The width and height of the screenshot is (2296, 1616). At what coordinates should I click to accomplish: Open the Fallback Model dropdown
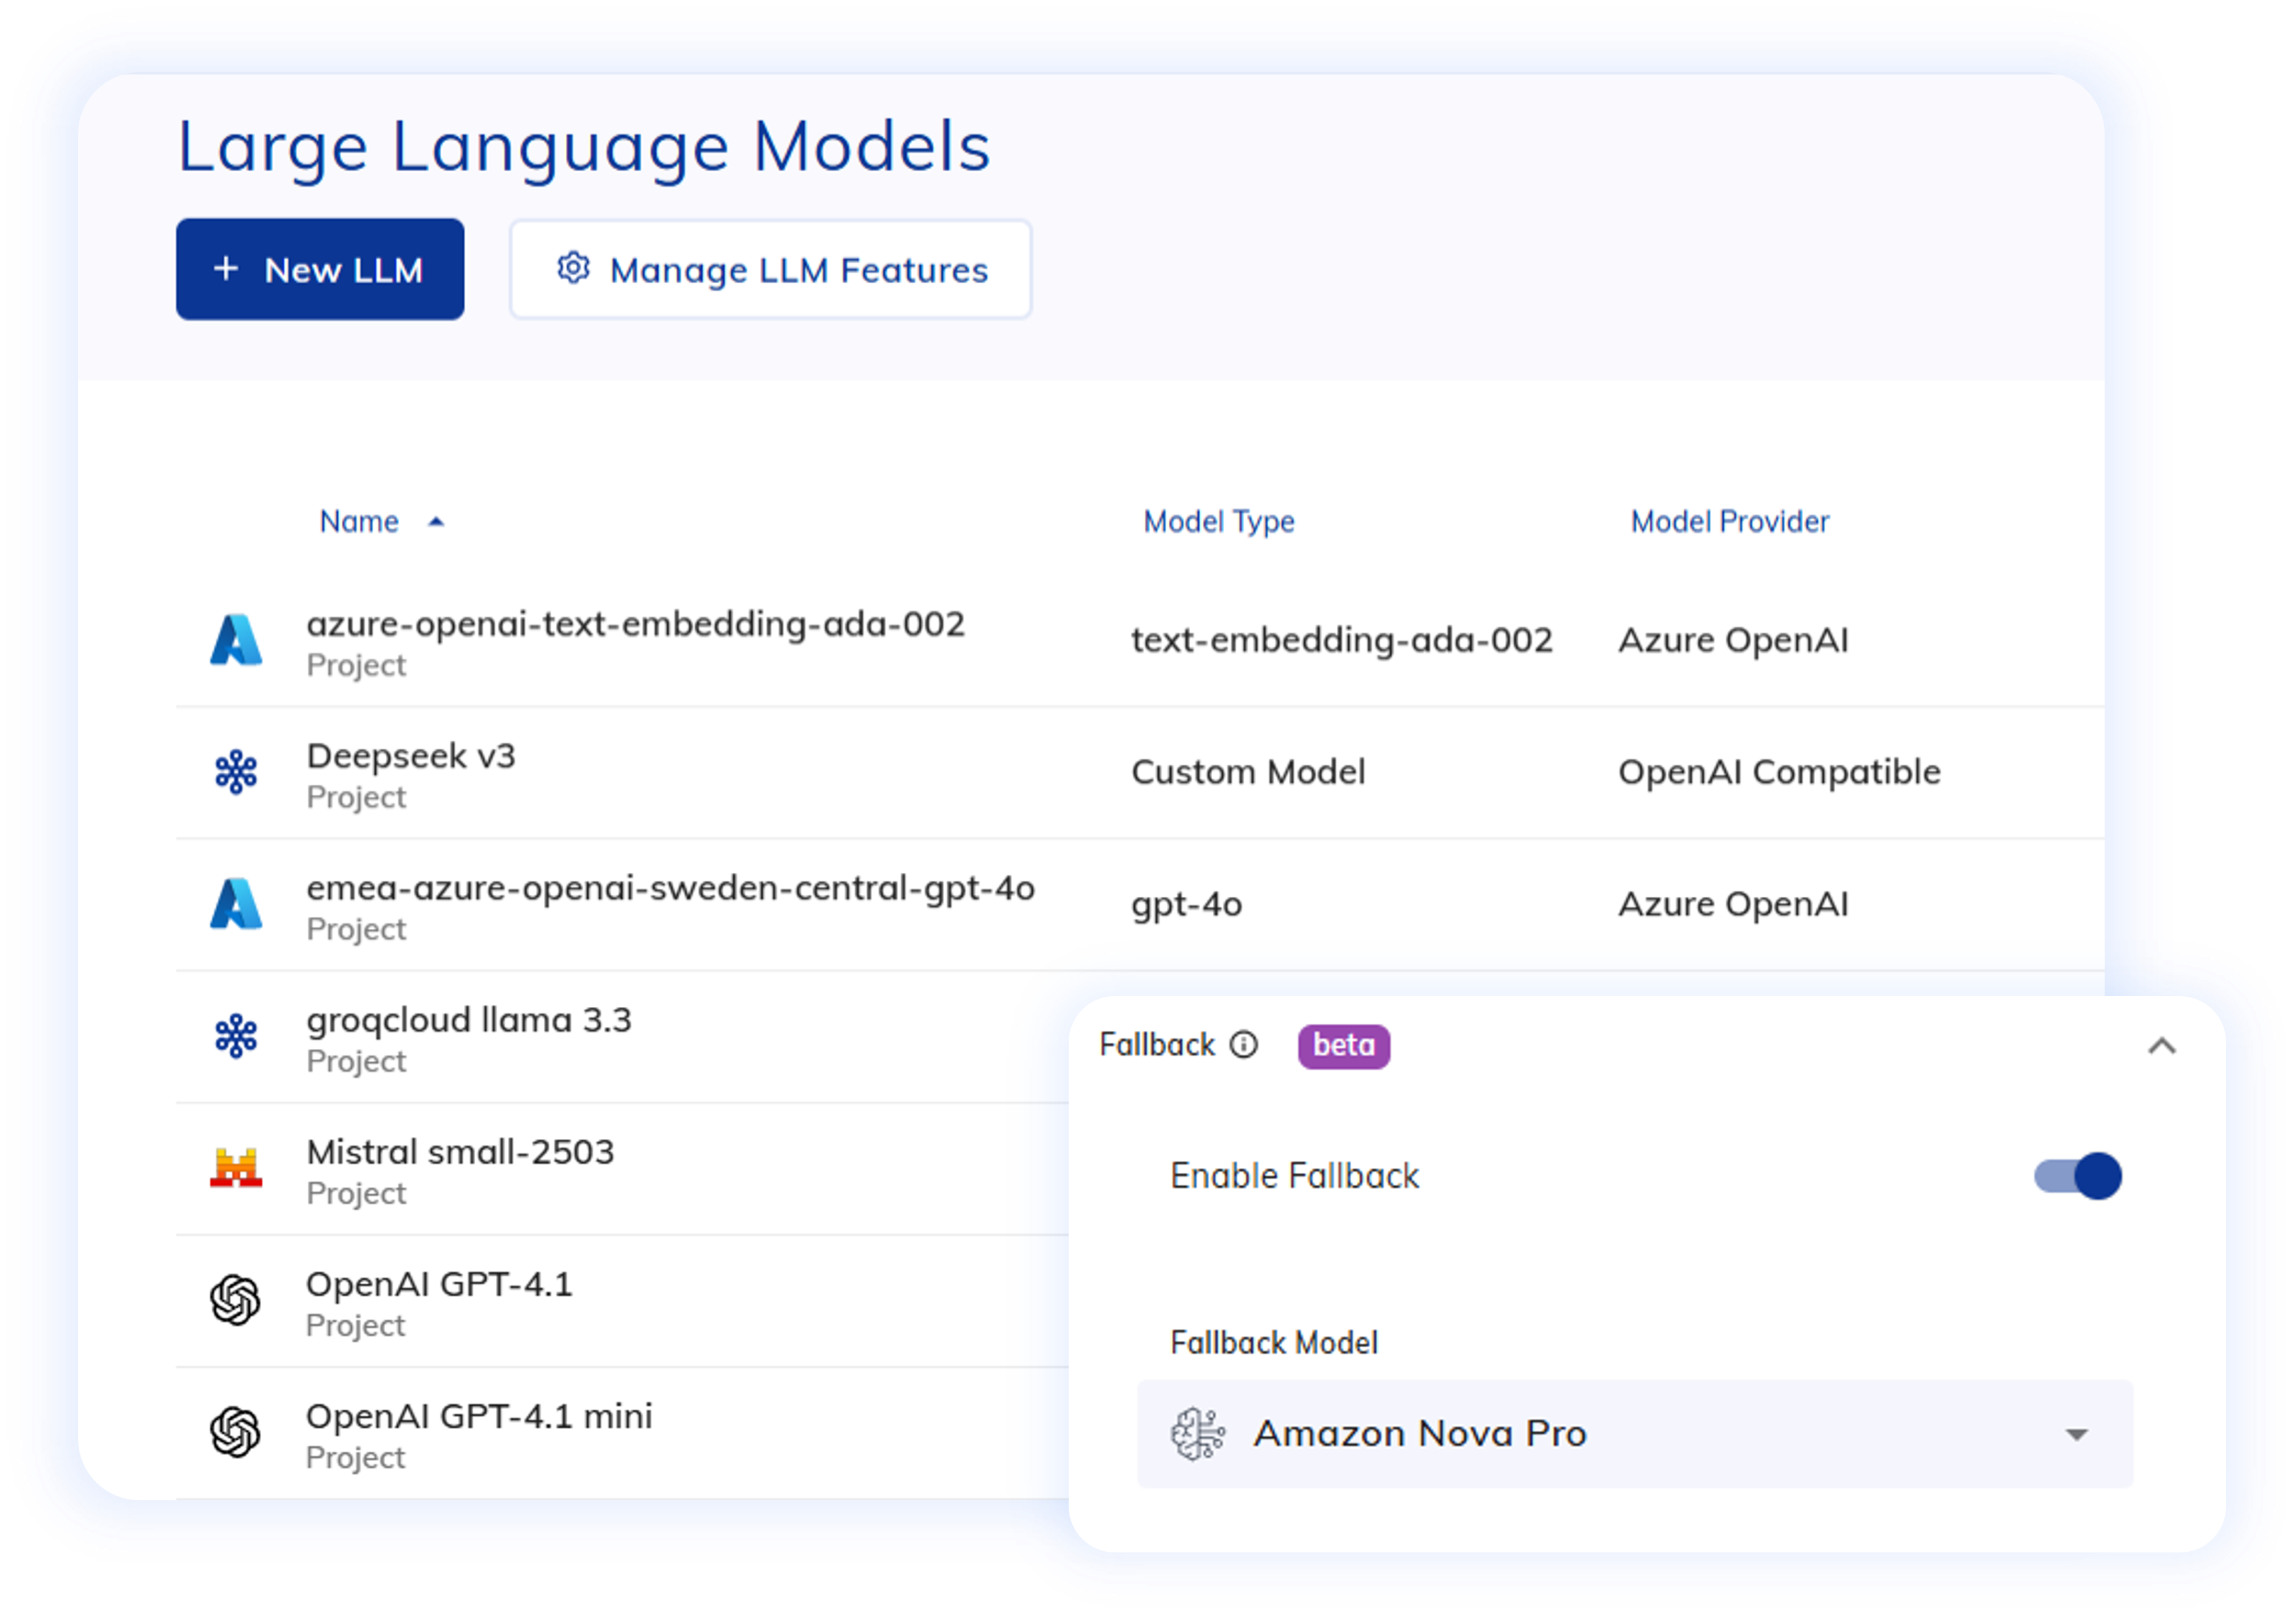pos(1635,1434)
